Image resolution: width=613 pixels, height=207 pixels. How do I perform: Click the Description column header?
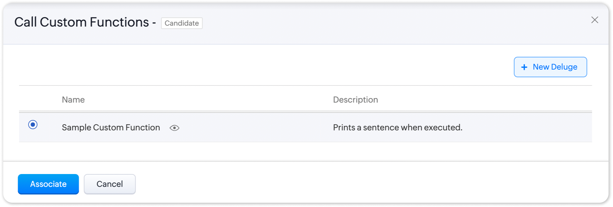coord(355,100)
